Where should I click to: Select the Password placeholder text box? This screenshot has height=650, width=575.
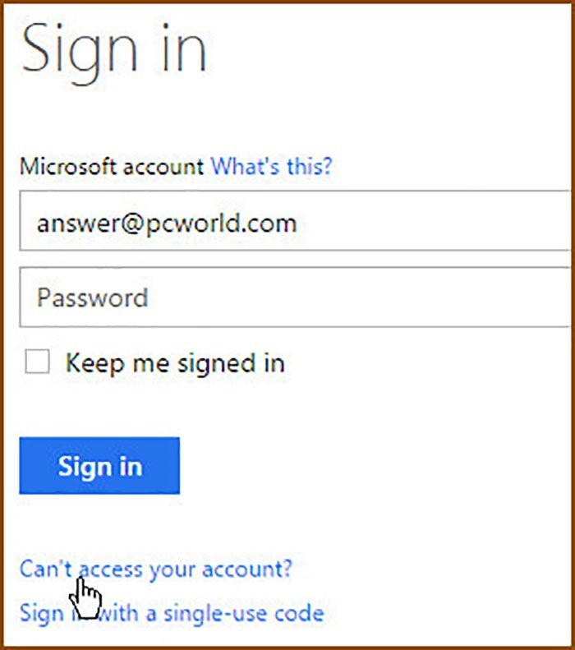point(93,297)
